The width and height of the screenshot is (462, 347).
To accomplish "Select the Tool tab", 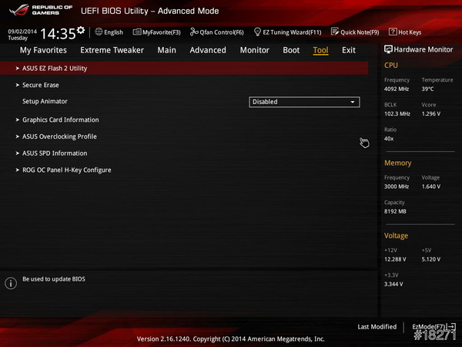I will point(320,50).
